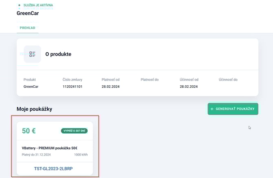Click the 'Vyprší o 307 dní' badge

pyautogui.click(x=74, y=131)
